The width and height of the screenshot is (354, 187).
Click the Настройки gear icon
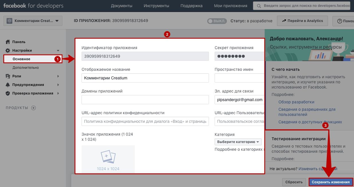coord(8,51)
